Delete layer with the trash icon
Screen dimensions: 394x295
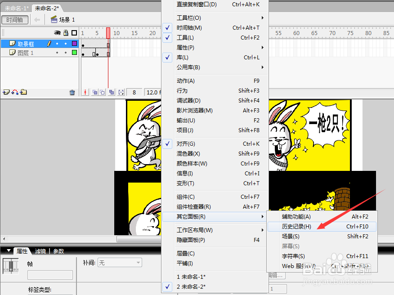[72, 93]
